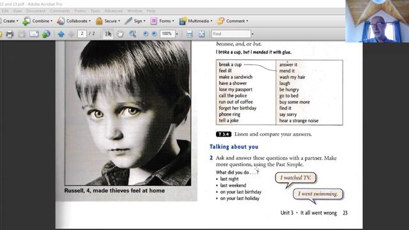This screenshot has height=230, width=409.
Task: Open the Find options dropdown arrow
Action: coord(252,34)
